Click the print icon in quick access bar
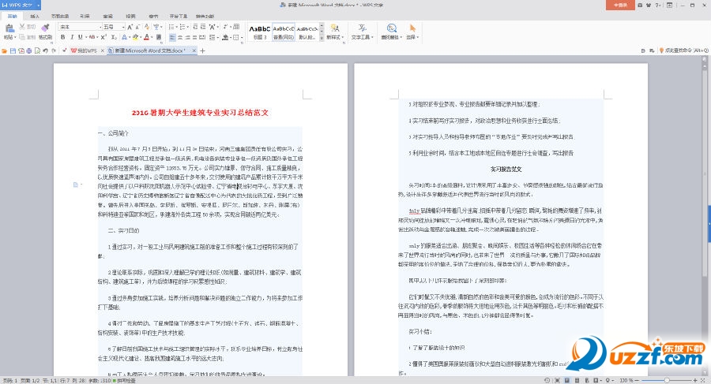Screen dimensions: 711x384 click(x=29, y=50)
